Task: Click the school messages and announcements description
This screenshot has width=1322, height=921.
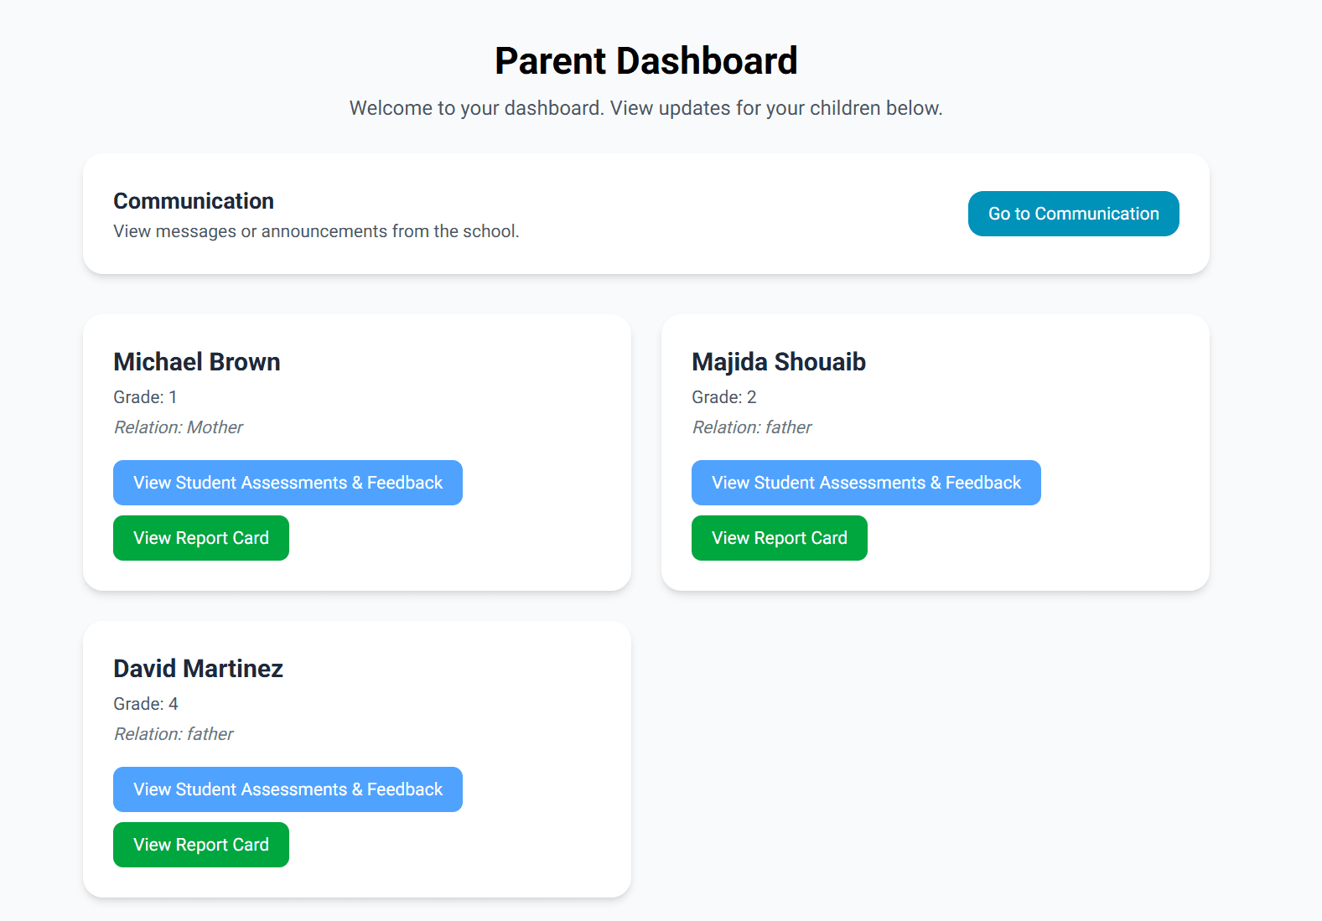Action: (x=316, y=231)
